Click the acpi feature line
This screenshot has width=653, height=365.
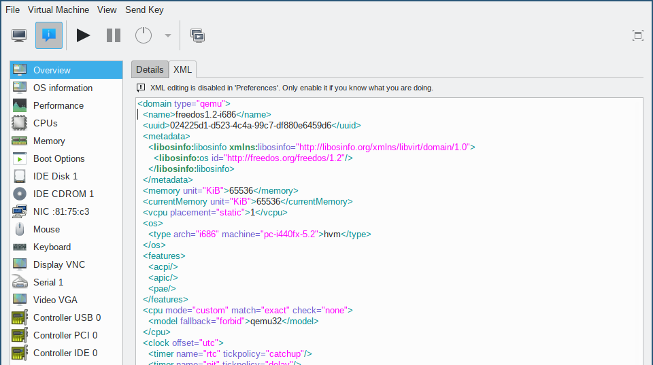tap(163, 266)
